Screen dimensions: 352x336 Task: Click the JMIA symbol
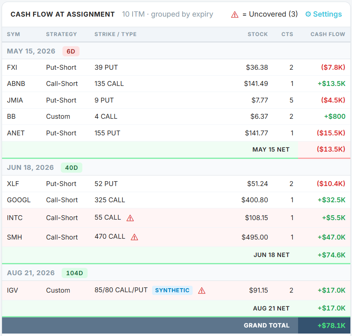pyautogui.click(x=15, y=100)
